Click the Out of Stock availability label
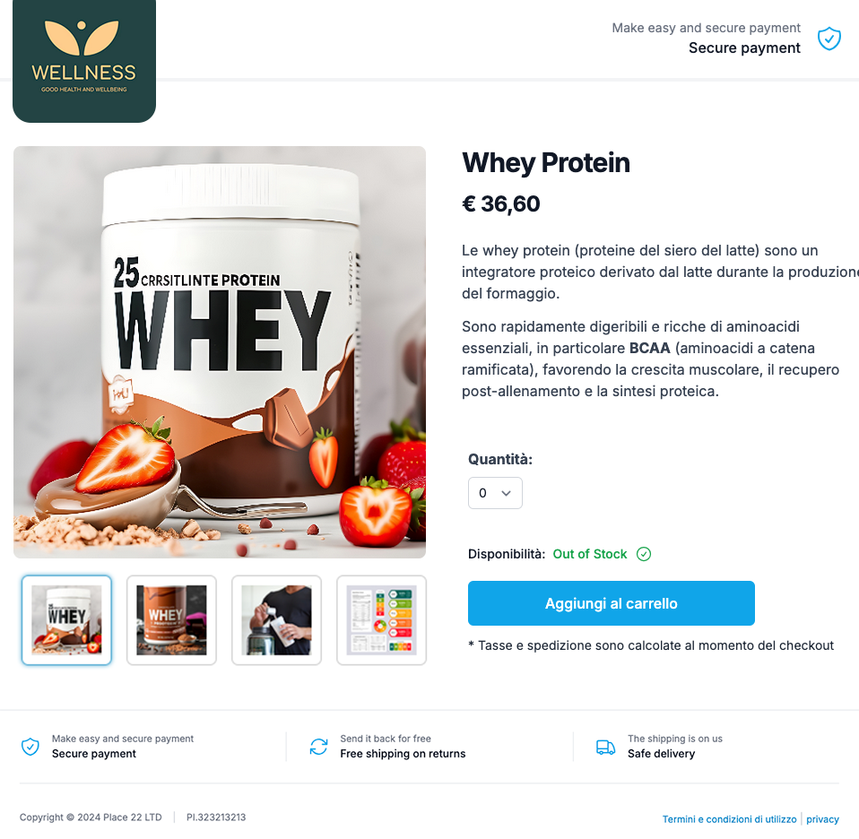 (589, 554)
